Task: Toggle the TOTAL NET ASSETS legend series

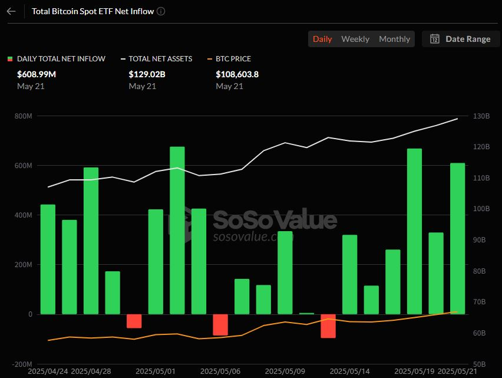Action: click(160, 59)
